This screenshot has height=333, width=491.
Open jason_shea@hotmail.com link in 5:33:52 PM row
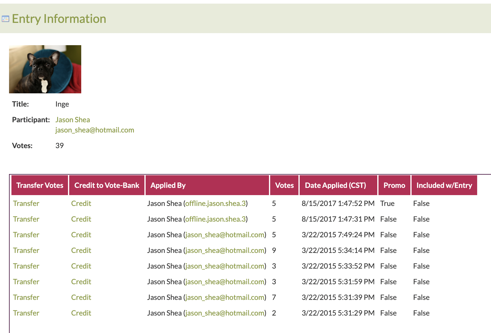click(x=225, y=266)
